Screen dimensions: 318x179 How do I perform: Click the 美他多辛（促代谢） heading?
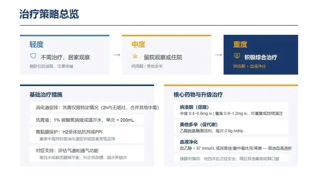pos(199,125)
